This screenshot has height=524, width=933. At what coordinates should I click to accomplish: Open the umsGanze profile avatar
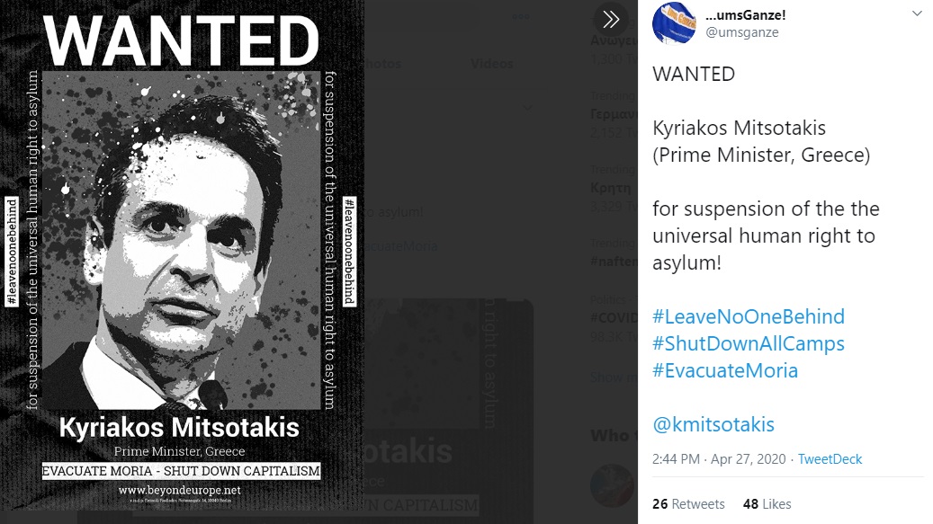click(x=674, y=23)
